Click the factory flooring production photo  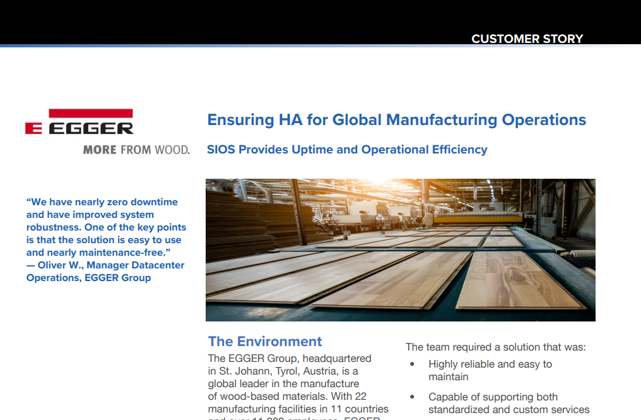400,249
